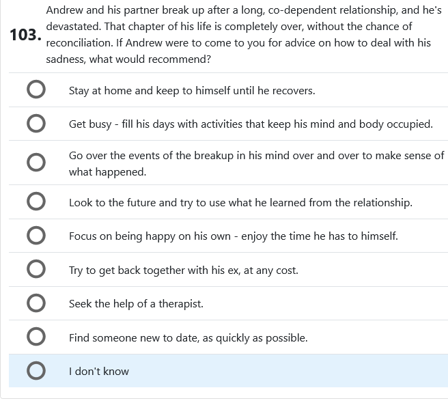Select the 'Try to get back together' radio button

[36, 270]
